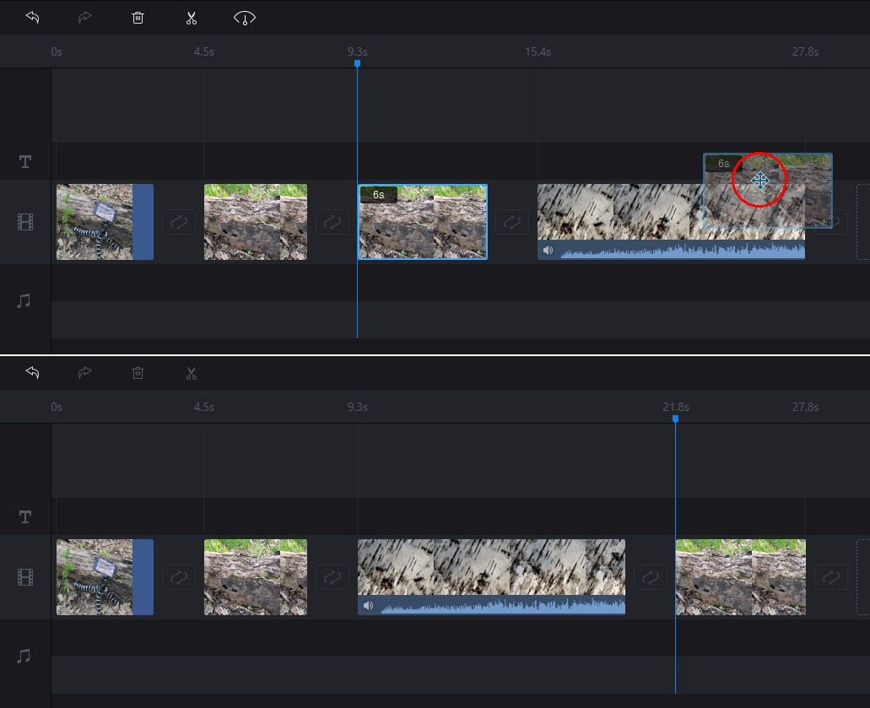
Task: Click the undo arrow in the lower toolbar
Action: [x=32, y=373]
